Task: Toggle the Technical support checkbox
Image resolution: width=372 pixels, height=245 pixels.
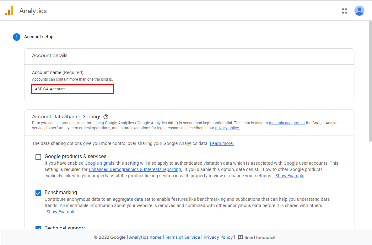Action: [38, 228]
